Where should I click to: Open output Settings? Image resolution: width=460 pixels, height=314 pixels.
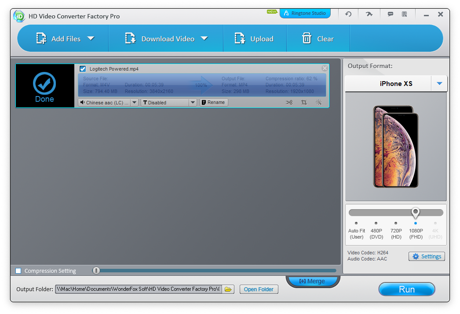point(427,257)
